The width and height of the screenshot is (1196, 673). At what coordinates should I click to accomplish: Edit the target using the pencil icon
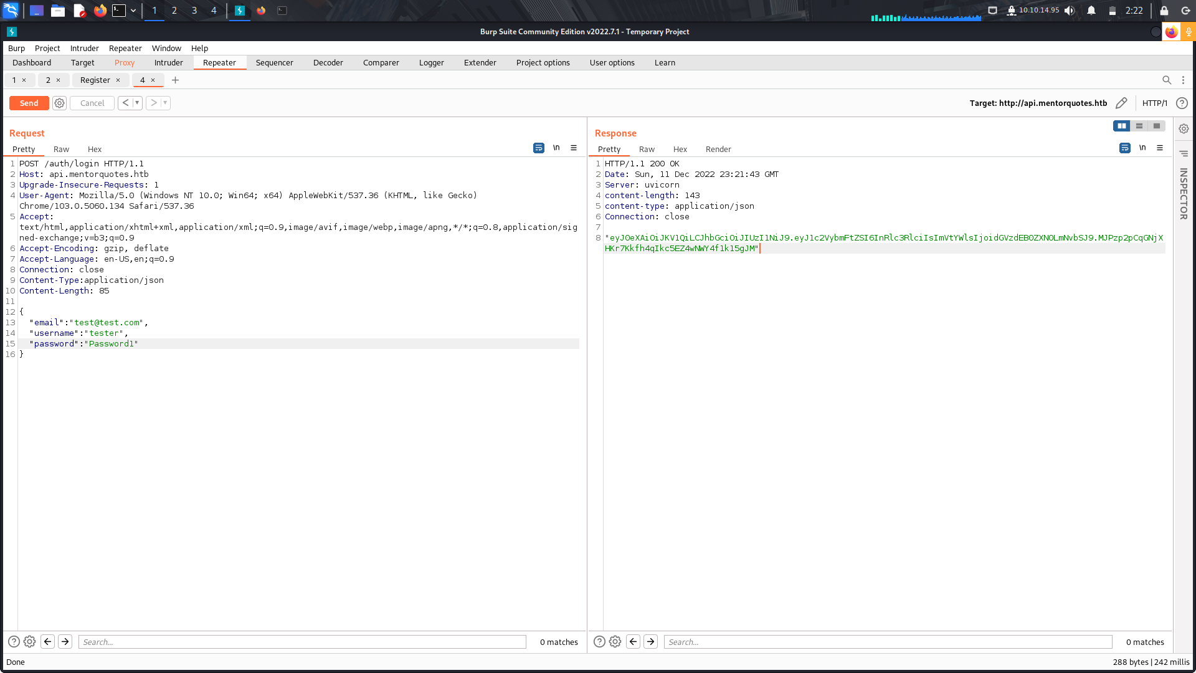point(1121,103)
